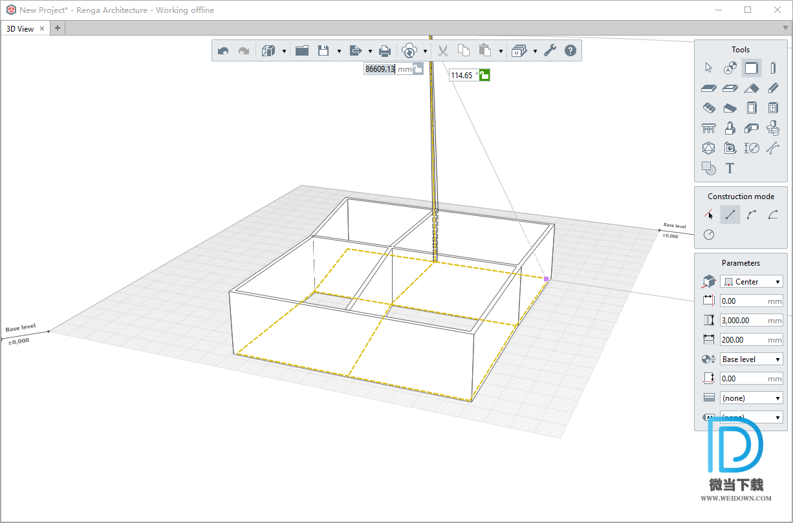Select the Hatch tool

click(708, 168)
